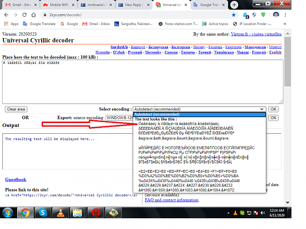The height and width of the screenshot is (229, 306).
Task: Open the Apps grid in bookmarks bar
Action: 11,24
